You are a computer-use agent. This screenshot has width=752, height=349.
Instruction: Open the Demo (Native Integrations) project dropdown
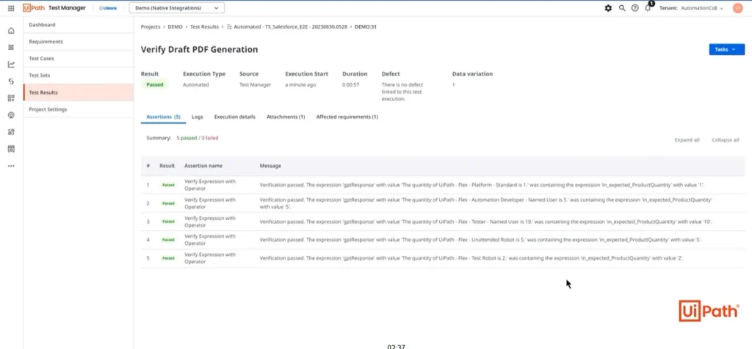pyautogui.click(x=176, y=8)
